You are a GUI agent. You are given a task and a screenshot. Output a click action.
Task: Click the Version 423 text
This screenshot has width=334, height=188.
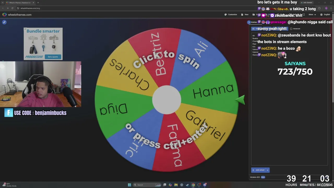point(255,177)
